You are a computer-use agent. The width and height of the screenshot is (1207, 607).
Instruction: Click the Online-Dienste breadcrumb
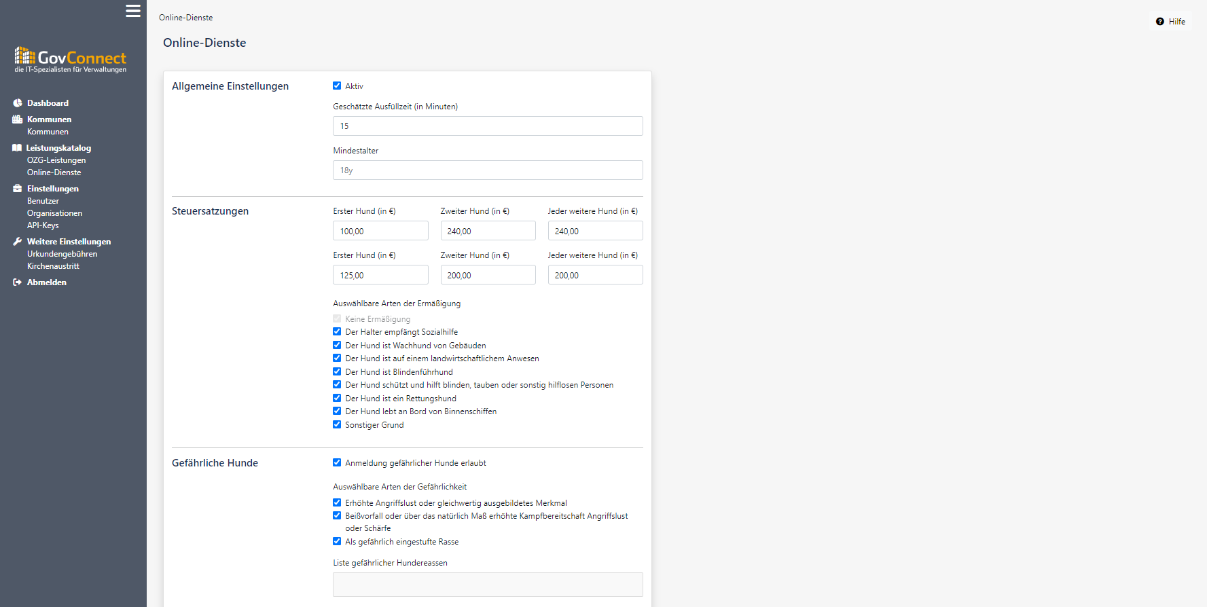coord(185,18)
